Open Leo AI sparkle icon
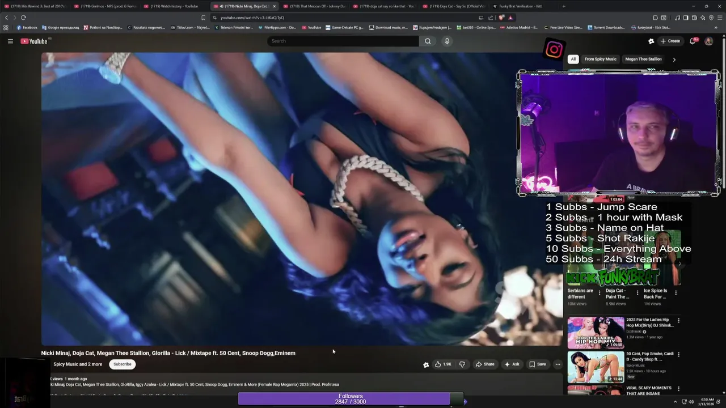The width and height of the screenshot is (726, 408). tap(703, 18)
